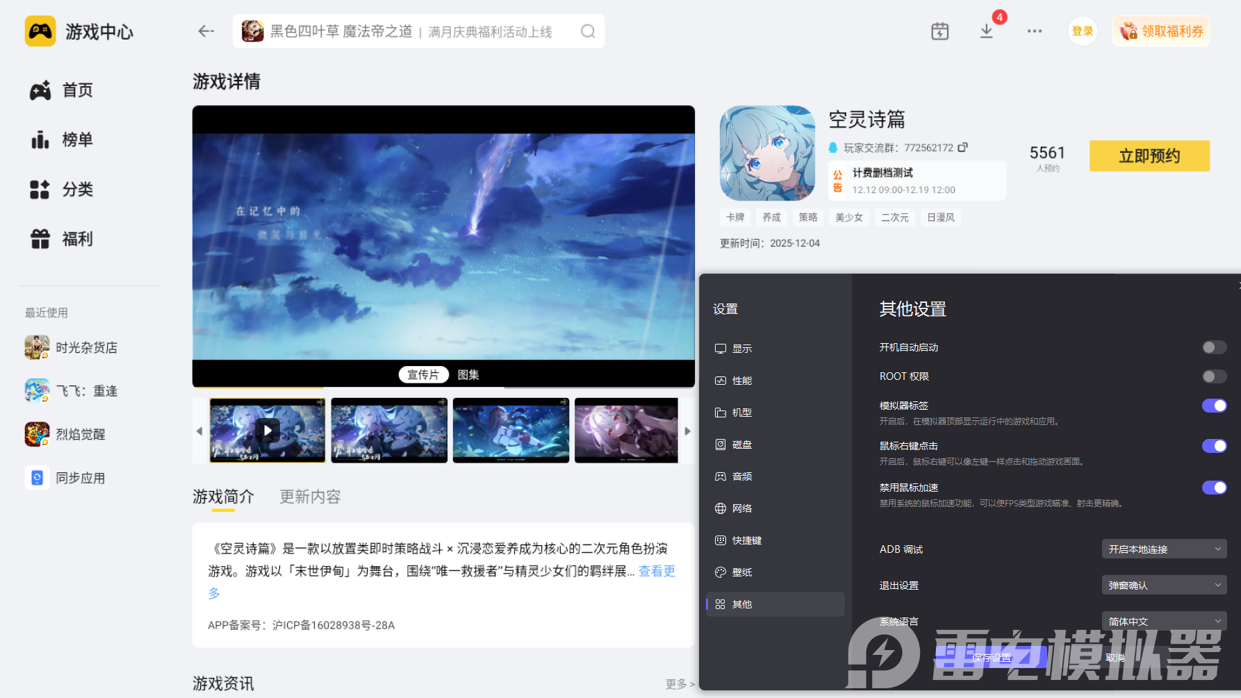Viewport: 1241px width, 698px height.
Task: Open the ADB 调试 dropdown
Action: (1163, 549)
